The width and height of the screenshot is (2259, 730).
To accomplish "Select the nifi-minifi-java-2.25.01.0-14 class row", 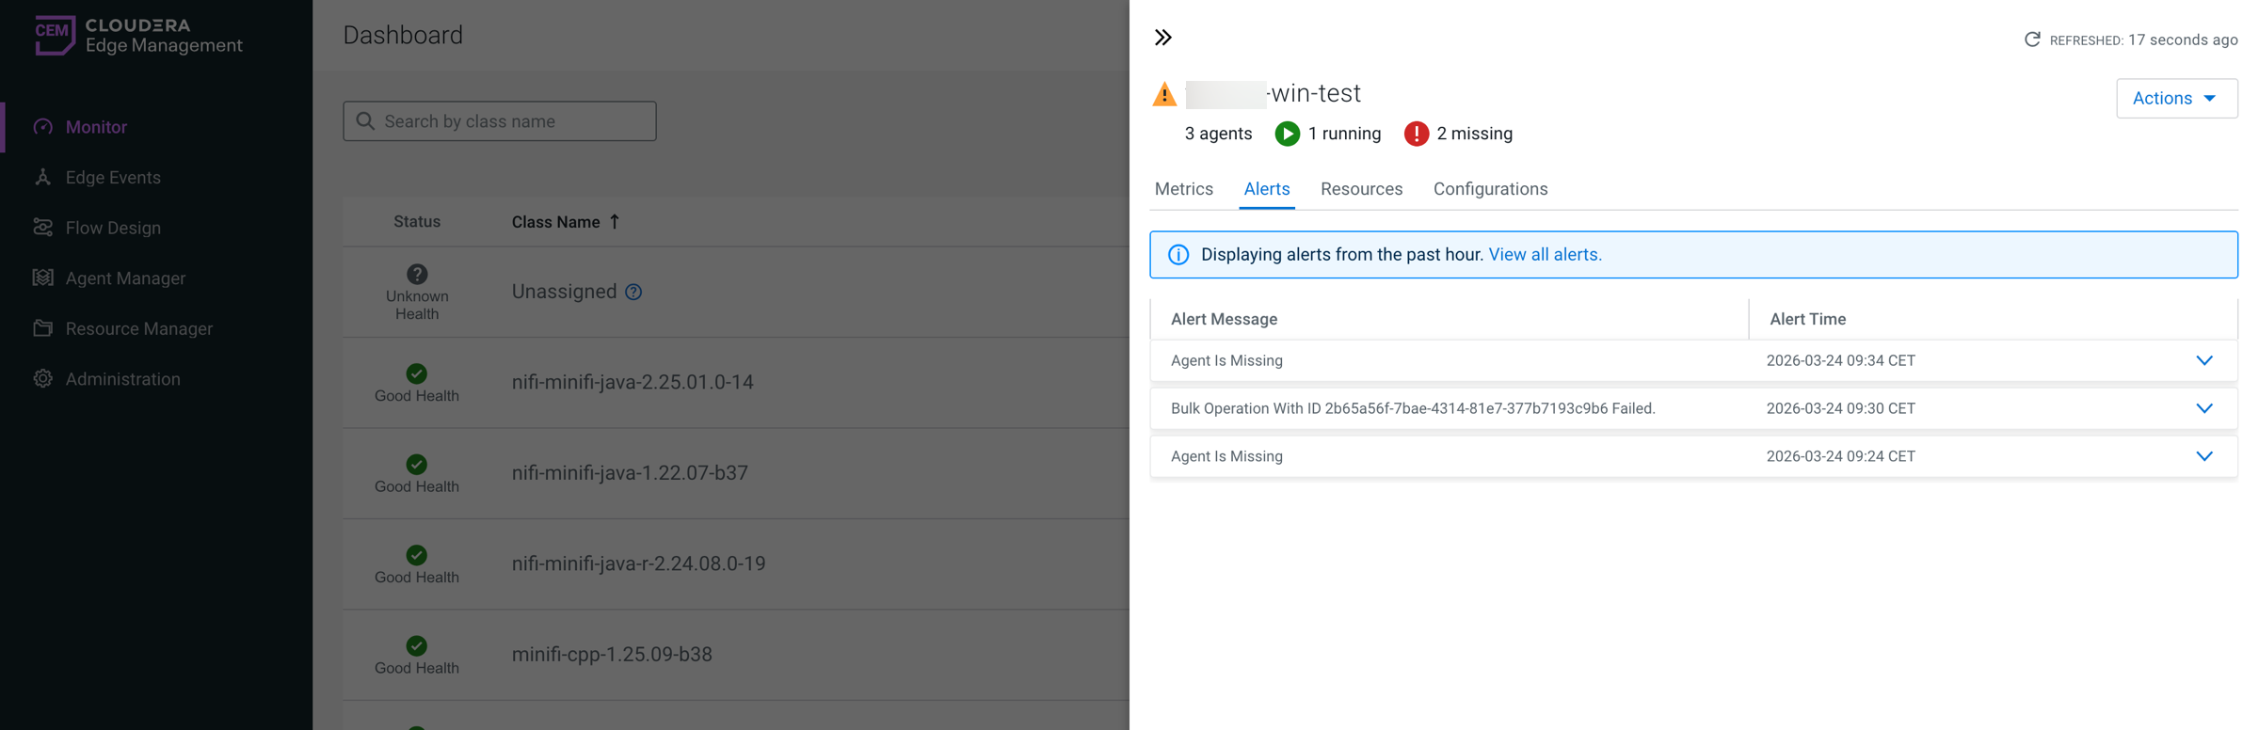I will (633, 382).
